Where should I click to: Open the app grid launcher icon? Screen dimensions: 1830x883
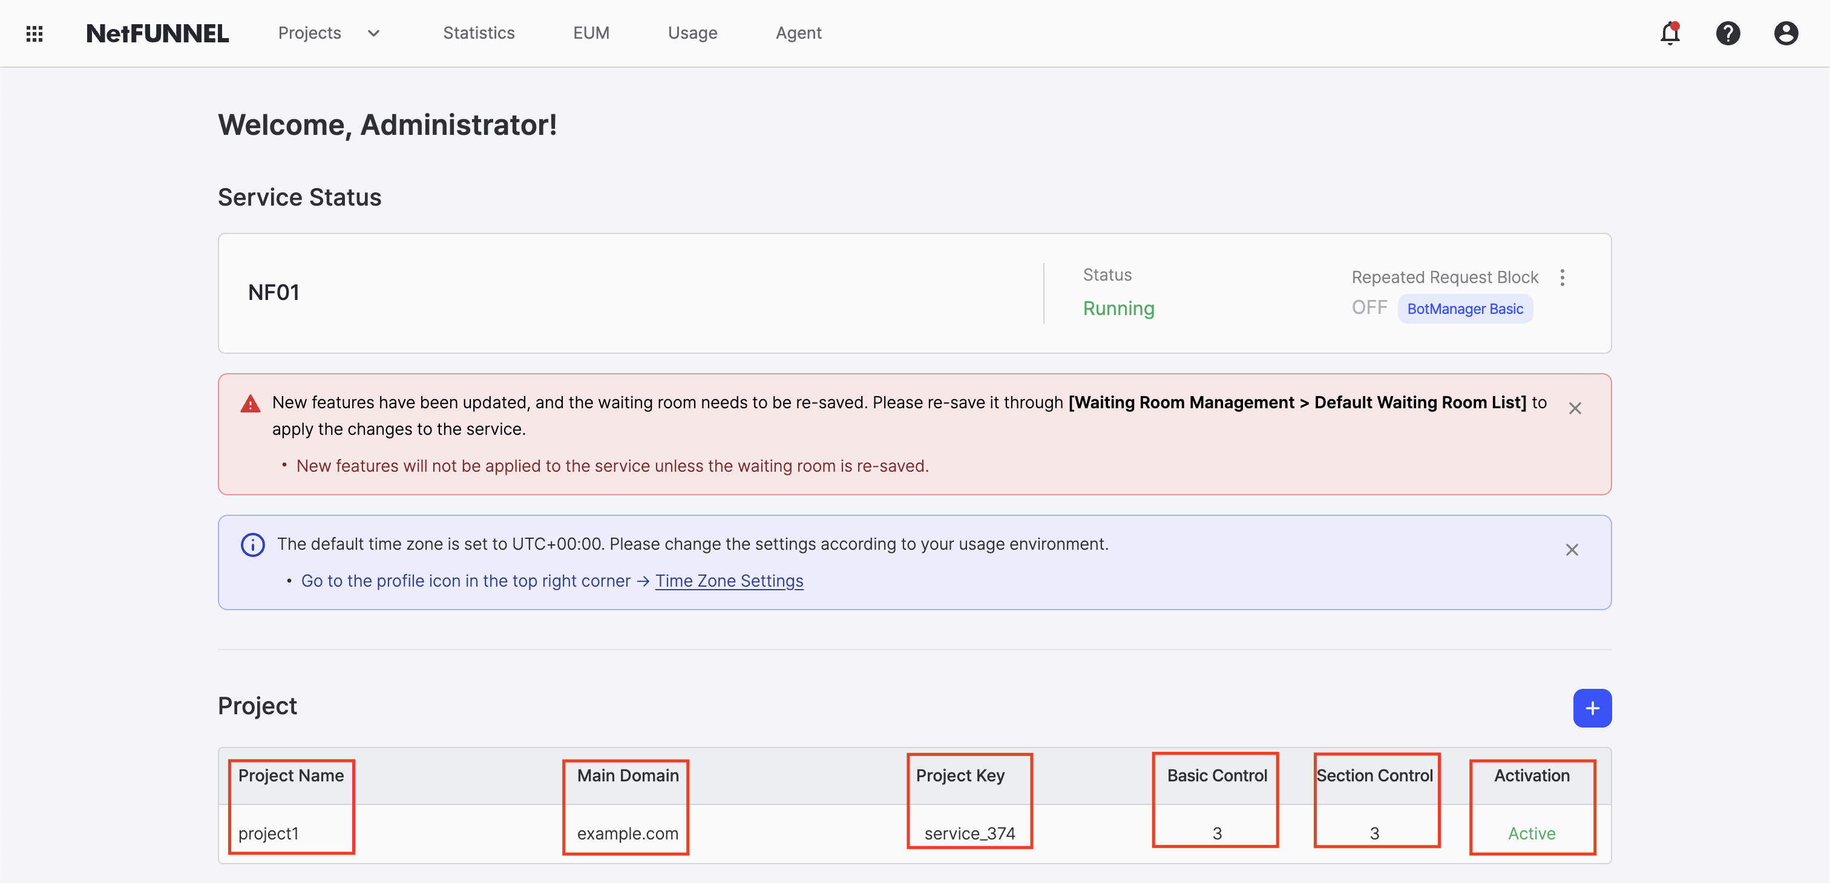[x=33, y=33]
